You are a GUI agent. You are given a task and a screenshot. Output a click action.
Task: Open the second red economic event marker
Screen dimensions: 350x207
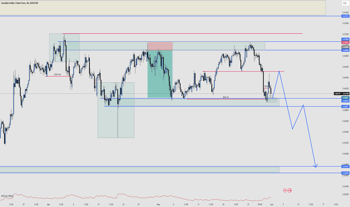290,190
